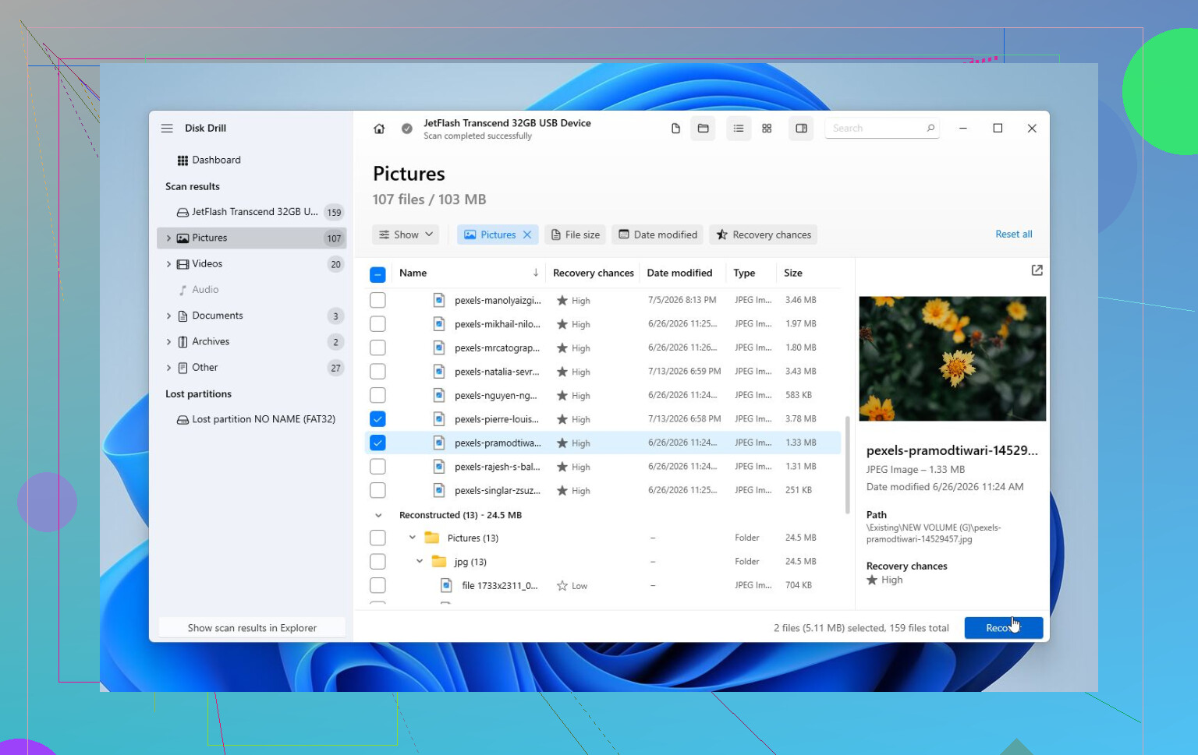Uncheck the pexels-pierre-louis file checkbox

[377, 419]
